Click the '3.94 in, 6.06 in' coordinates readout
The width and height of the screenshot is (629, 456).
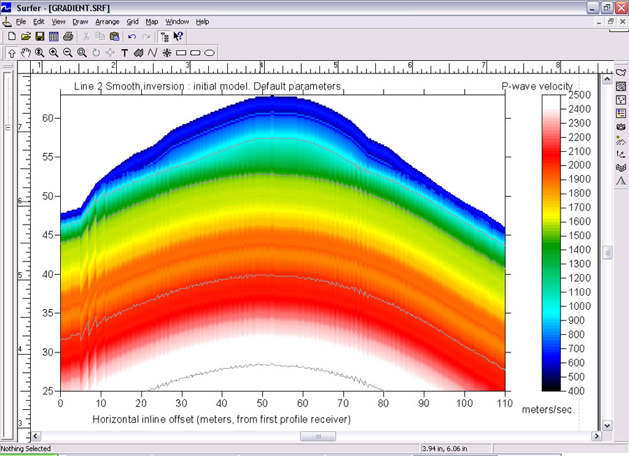pos(444,449)
